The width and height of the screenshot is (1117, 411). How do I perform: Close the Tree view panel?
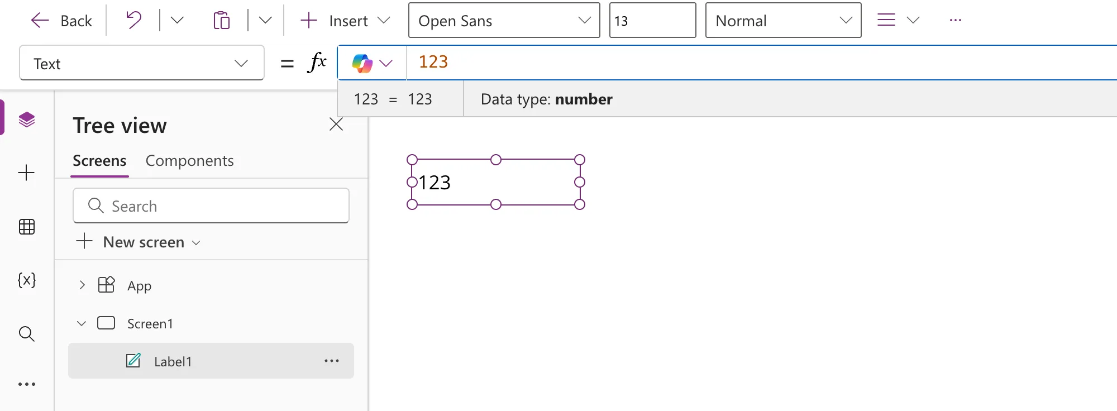(x=336, y=124)
